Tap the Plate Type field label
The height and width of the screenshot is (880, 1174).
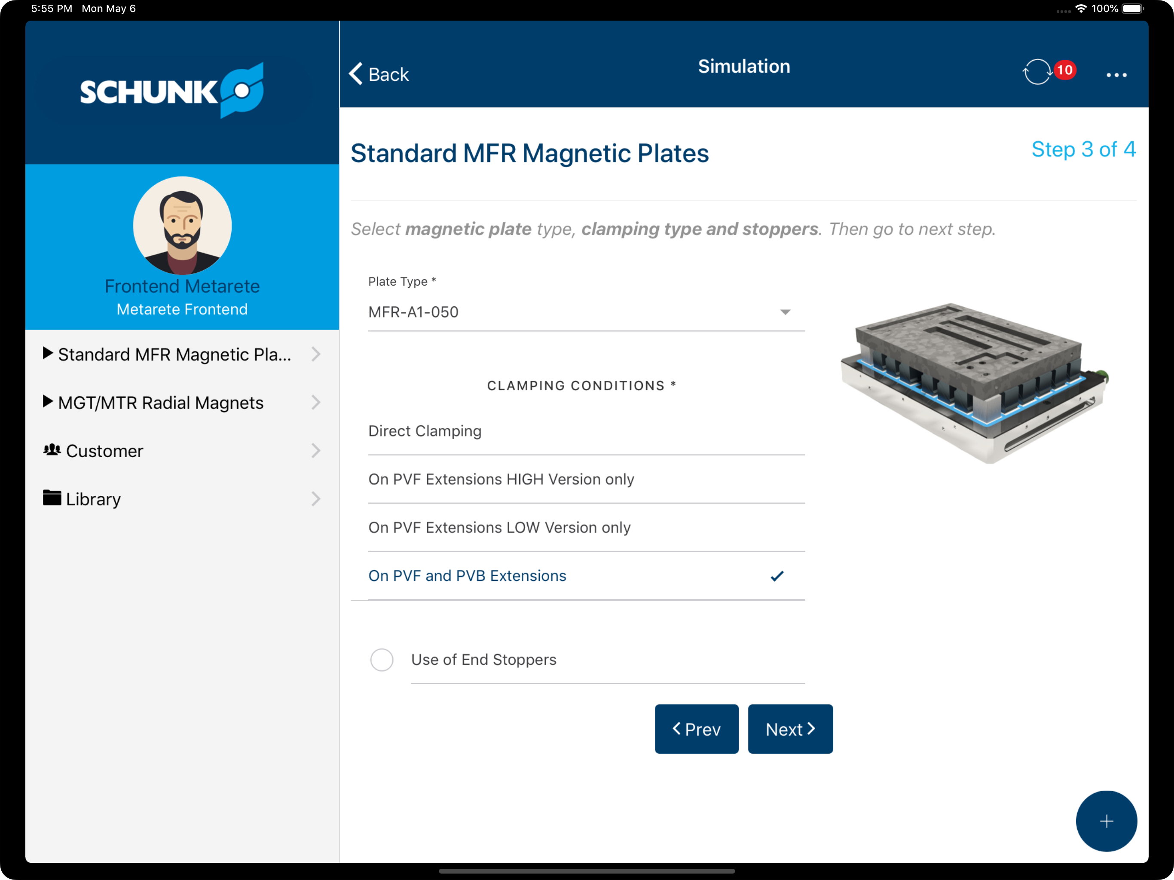[402, 281]
